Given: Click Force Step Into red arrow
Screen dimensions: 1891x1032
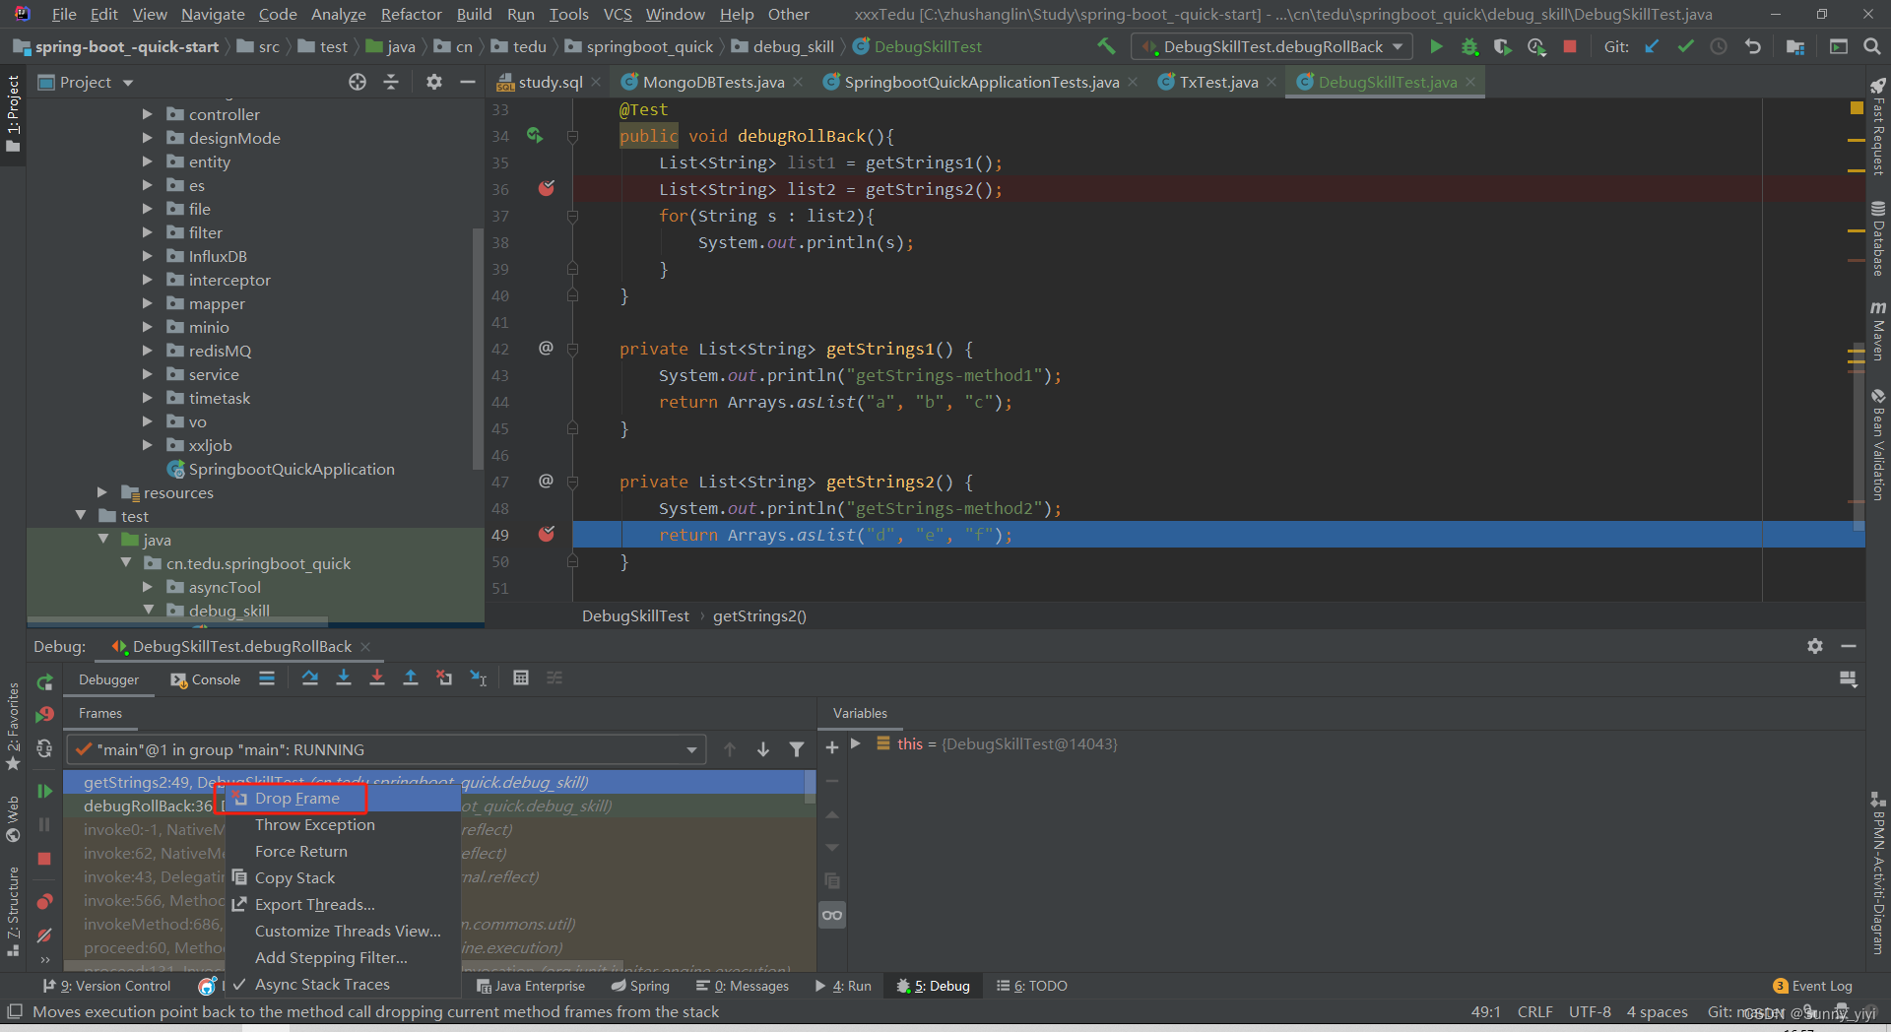Looking at the screenshot, I should [377, 677].
